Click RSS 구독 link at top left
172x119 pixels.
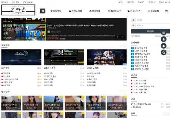[x=15, y=2]
